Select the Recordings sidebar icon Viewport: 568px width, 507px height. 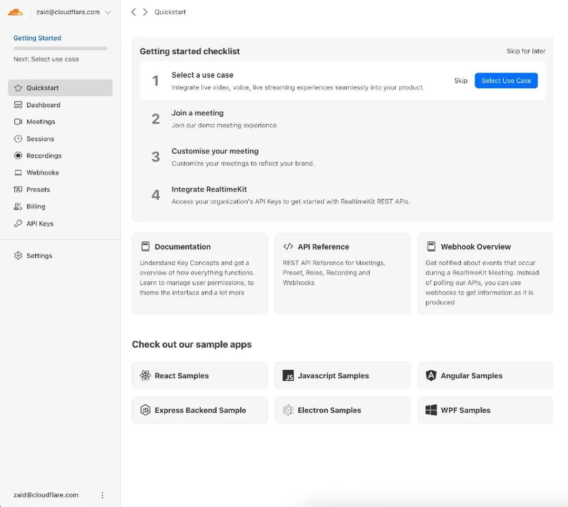click(x=17, y=156)
